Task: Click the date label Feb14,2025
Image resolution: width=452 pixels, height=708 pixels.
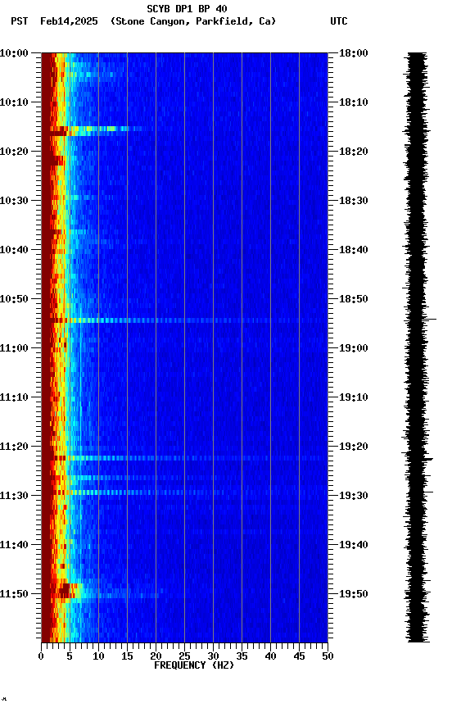Action: point(69,21)
